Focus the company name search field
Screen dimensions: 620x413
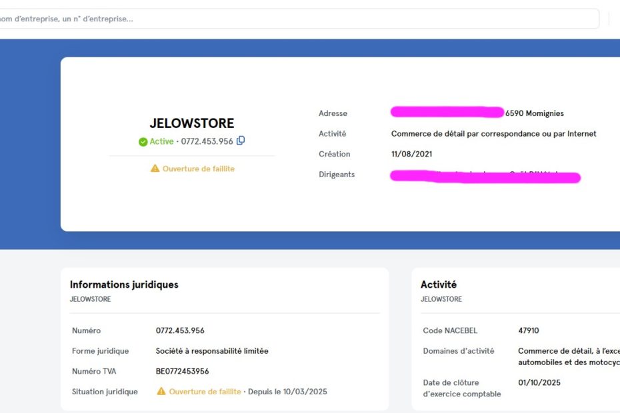[x=300, y=19]
